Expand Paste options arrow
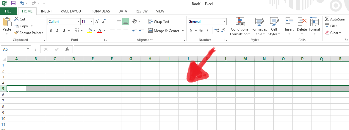This screenshot has width=349, height=130. coord(7,34)
